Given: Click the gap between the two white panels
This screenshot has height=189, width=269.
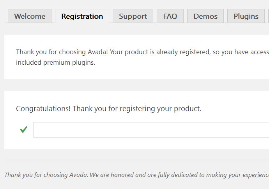Looking at the screenshot, I should (x=136, y=85).
